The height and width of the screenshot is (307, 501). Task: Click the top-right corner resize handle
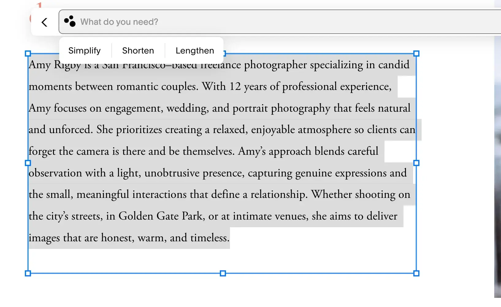[416, 53]
